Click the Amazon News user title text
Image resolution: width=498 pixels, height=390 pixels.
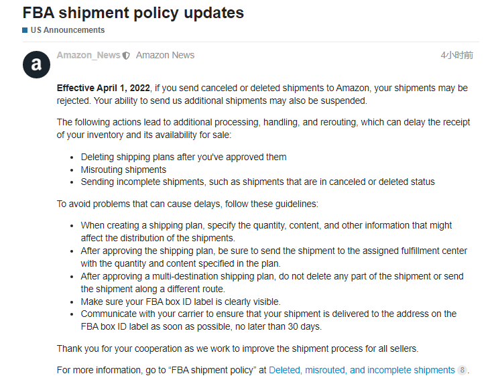click(165, 55)
